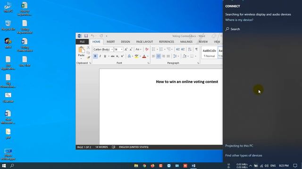This screenshot has height=169, width=302.
Task: Click the Paste clipboard icon
Action: click(x=82, y=50)
